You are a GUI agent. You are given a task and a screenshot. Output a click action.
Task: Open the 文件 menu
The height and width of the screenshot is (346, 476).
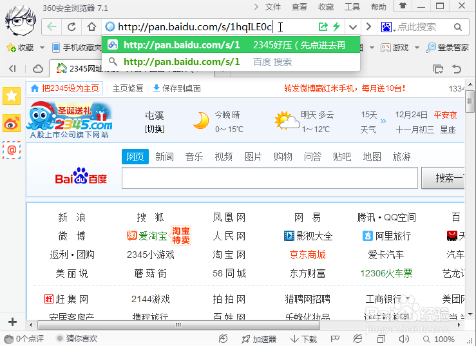(x=272, y=7)
